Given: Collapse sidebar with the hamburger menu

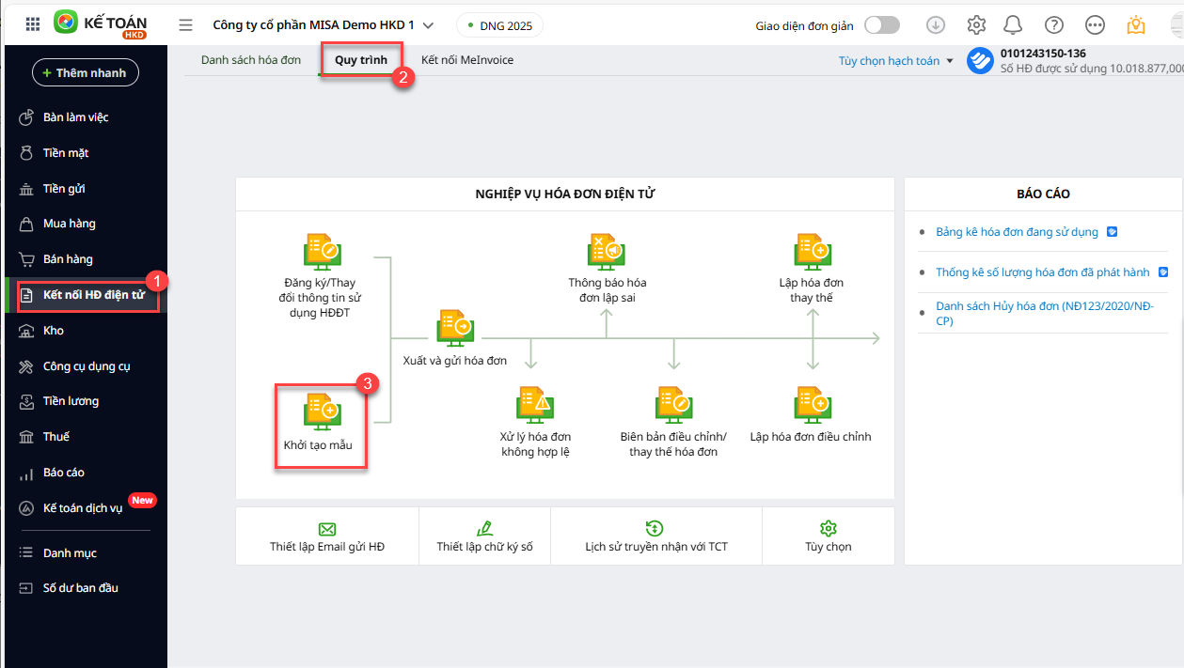Looking at the screenshot, I should 185,25.
